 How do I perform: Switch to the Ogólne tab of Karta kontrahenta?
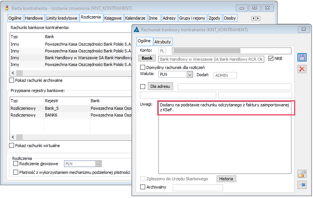tap(15, 18)
